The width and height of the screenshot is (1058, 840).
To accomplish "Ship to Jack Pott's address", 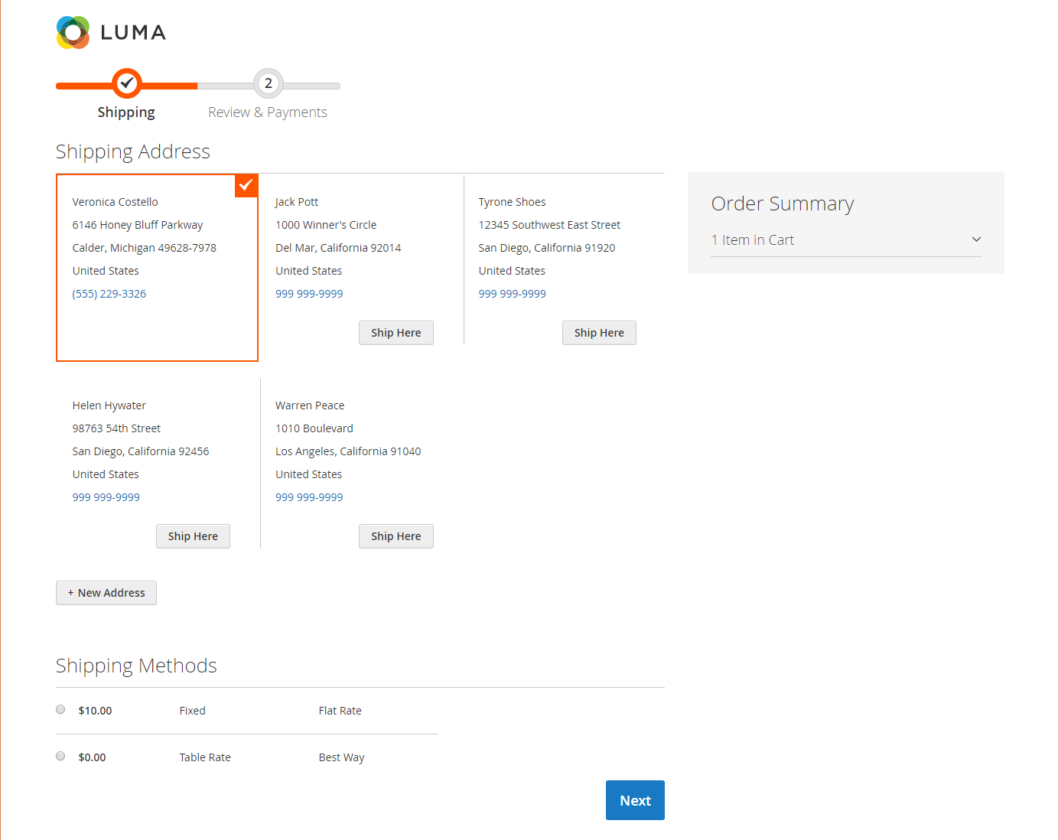I will coord(396,333).
